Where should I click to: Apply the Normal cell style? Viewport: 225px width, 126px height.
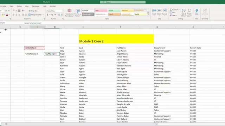click(88, 11)
